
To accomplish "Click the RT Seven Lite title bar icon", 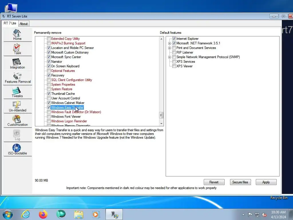I will [3, 16].
